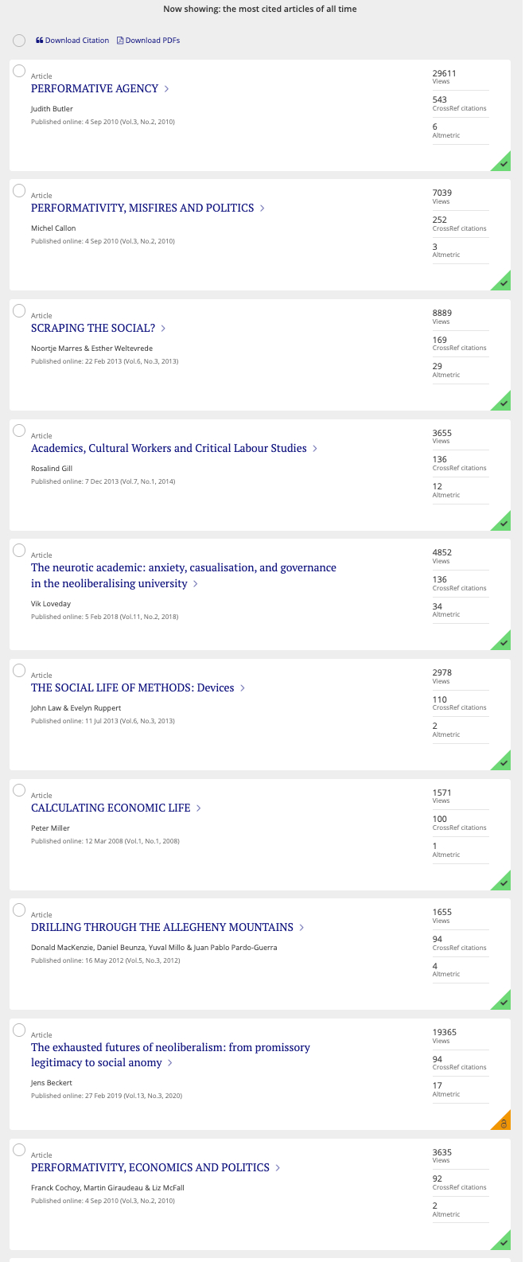Check the Calculating Economic Life article
Image resolution: width=525 pixels, height=1262 pixels.
coord(20,790)
